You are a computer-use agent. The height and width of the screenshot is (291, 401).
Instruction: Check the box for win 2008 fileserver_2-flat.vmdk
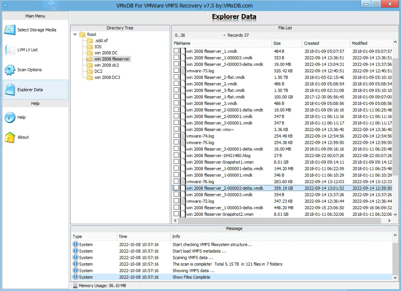[x=176, y=77]
